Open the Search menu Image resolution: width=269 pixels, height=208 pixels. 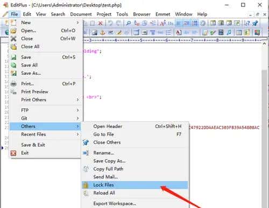click(x=58, y=14)
